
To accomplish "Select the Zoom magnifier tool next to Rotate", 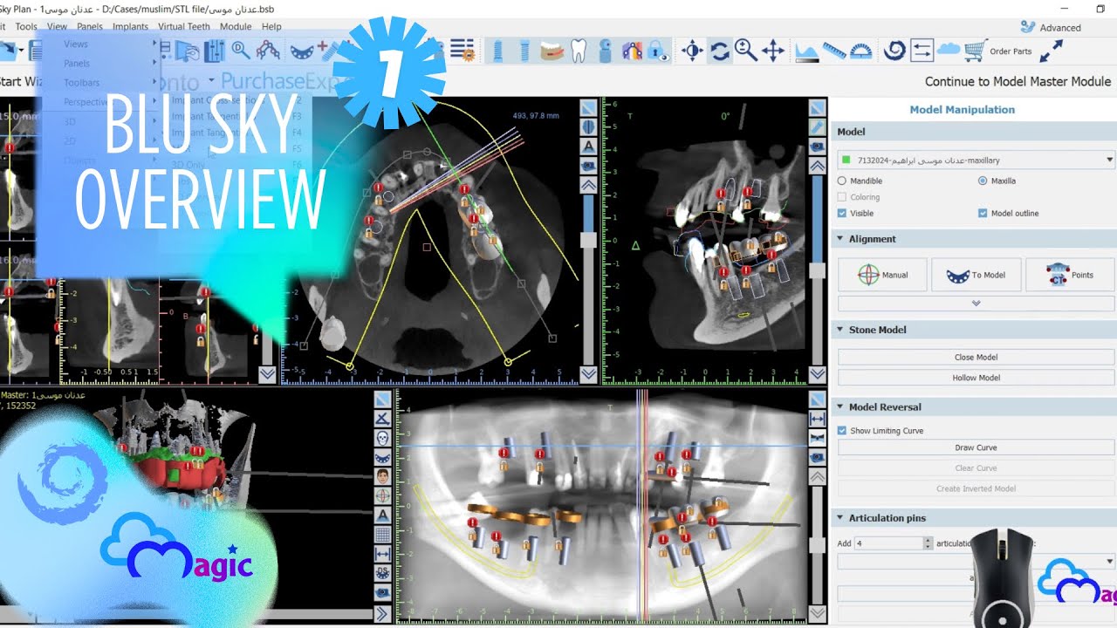I will tap(746, 51).
